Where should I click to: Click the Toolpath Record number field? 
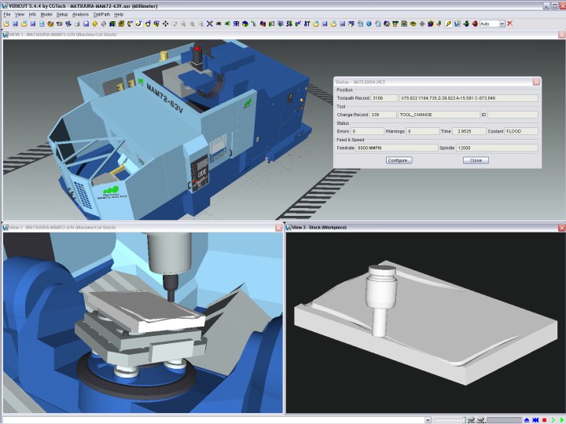(383, 98)
